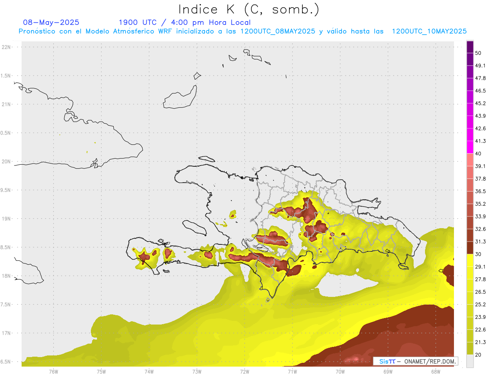The image size is (489, 377).
Task: Click the "75W" longitude label
Action: [x=101, y=372]
